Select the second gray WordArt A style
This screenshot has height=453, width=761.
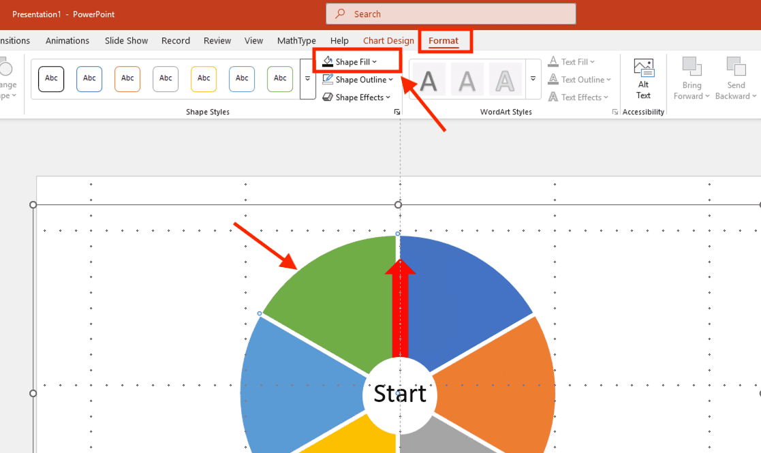(467, 80)
